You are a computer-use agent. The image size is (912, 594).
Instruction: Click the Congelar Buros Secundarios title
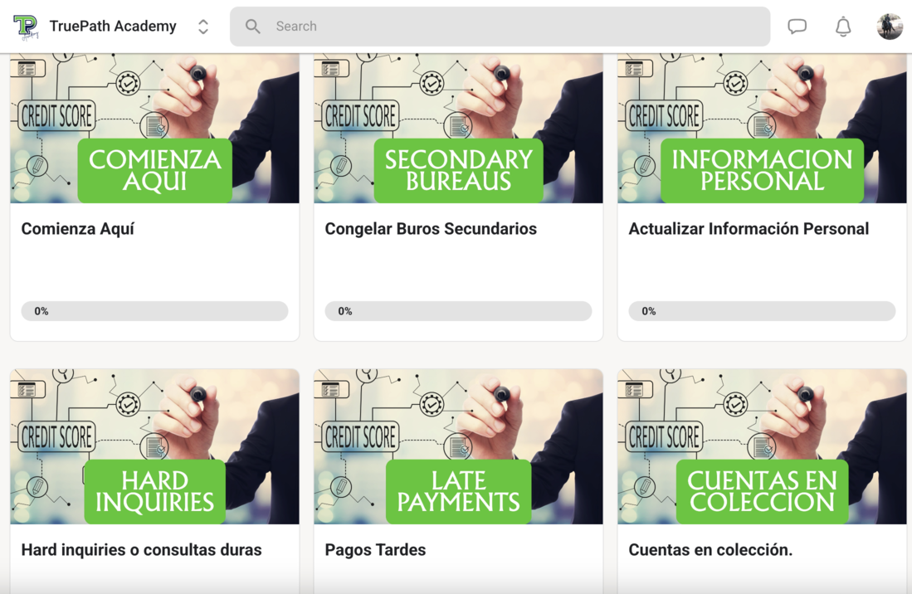pos(431,229)
